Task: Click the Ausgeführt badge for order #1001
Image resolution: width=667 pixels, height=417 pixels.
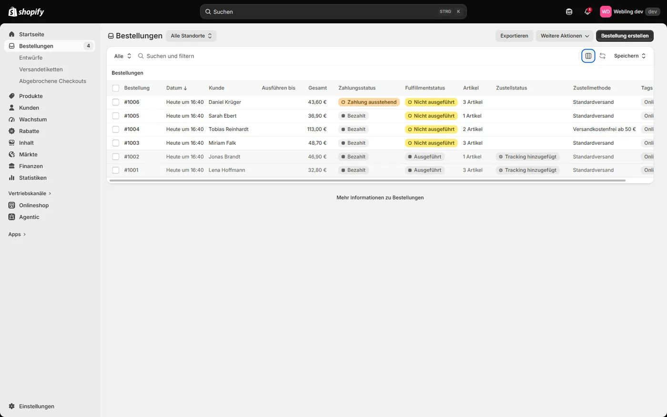Action: 424,170
